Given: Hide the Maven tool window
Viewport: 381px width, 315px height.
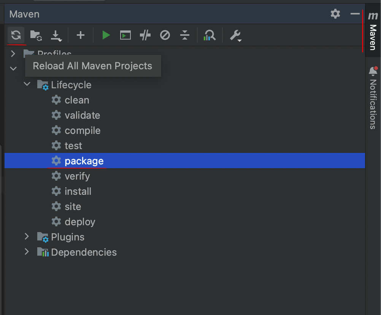Looking at the screenshot, I should pyautogui.click(x=355, y=14).
